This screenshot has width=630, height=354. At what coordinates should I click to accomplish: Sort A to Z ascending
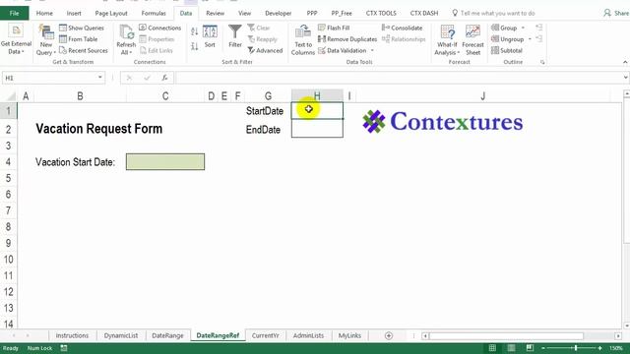coord(195,31)
